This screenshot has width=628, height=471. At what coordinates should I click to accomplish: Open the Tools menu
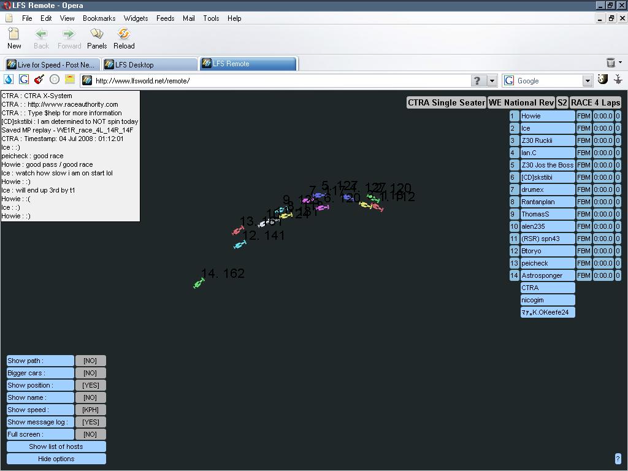211,18
